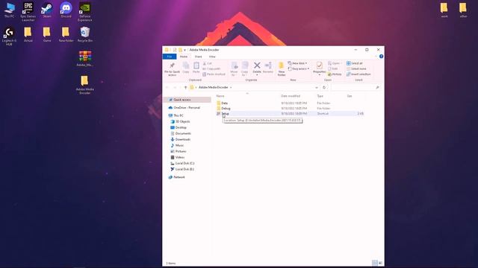The image size is (478, 268).
Task: Sort by Date modified column header
Action: point(291,96)
